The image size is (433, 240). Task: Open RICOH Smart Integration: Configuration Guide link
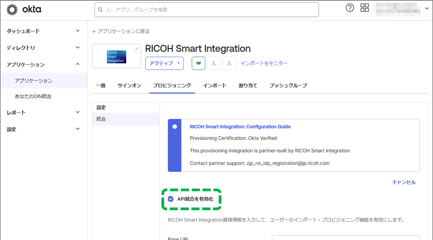(x=240, y=127)
